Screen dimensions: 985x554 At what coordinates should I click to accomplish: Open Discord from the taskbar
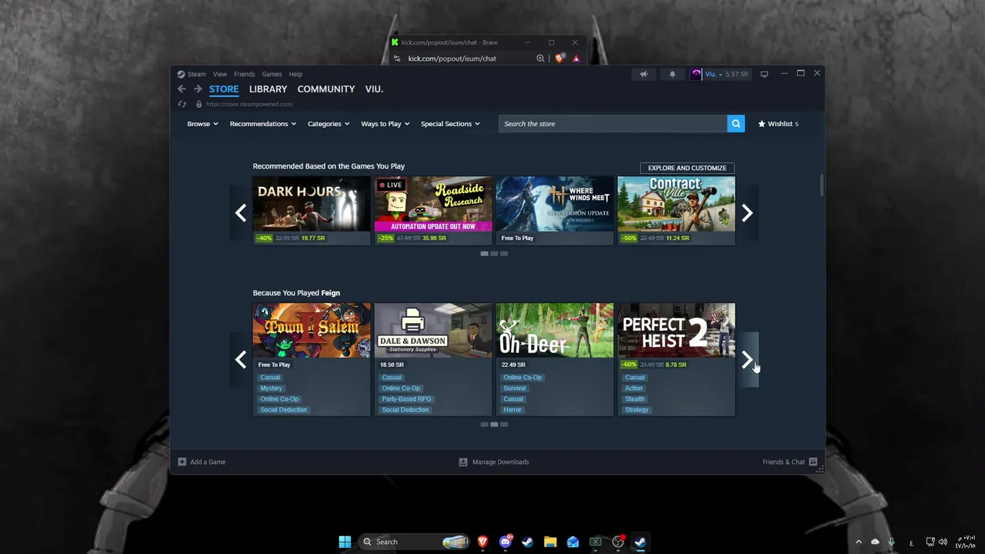506,542
